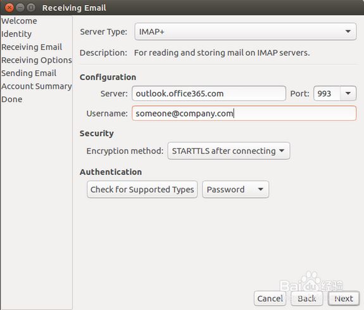Click the Back button
Image resolution: width=364 pixels, height=310 pixels.
point(307,299)
